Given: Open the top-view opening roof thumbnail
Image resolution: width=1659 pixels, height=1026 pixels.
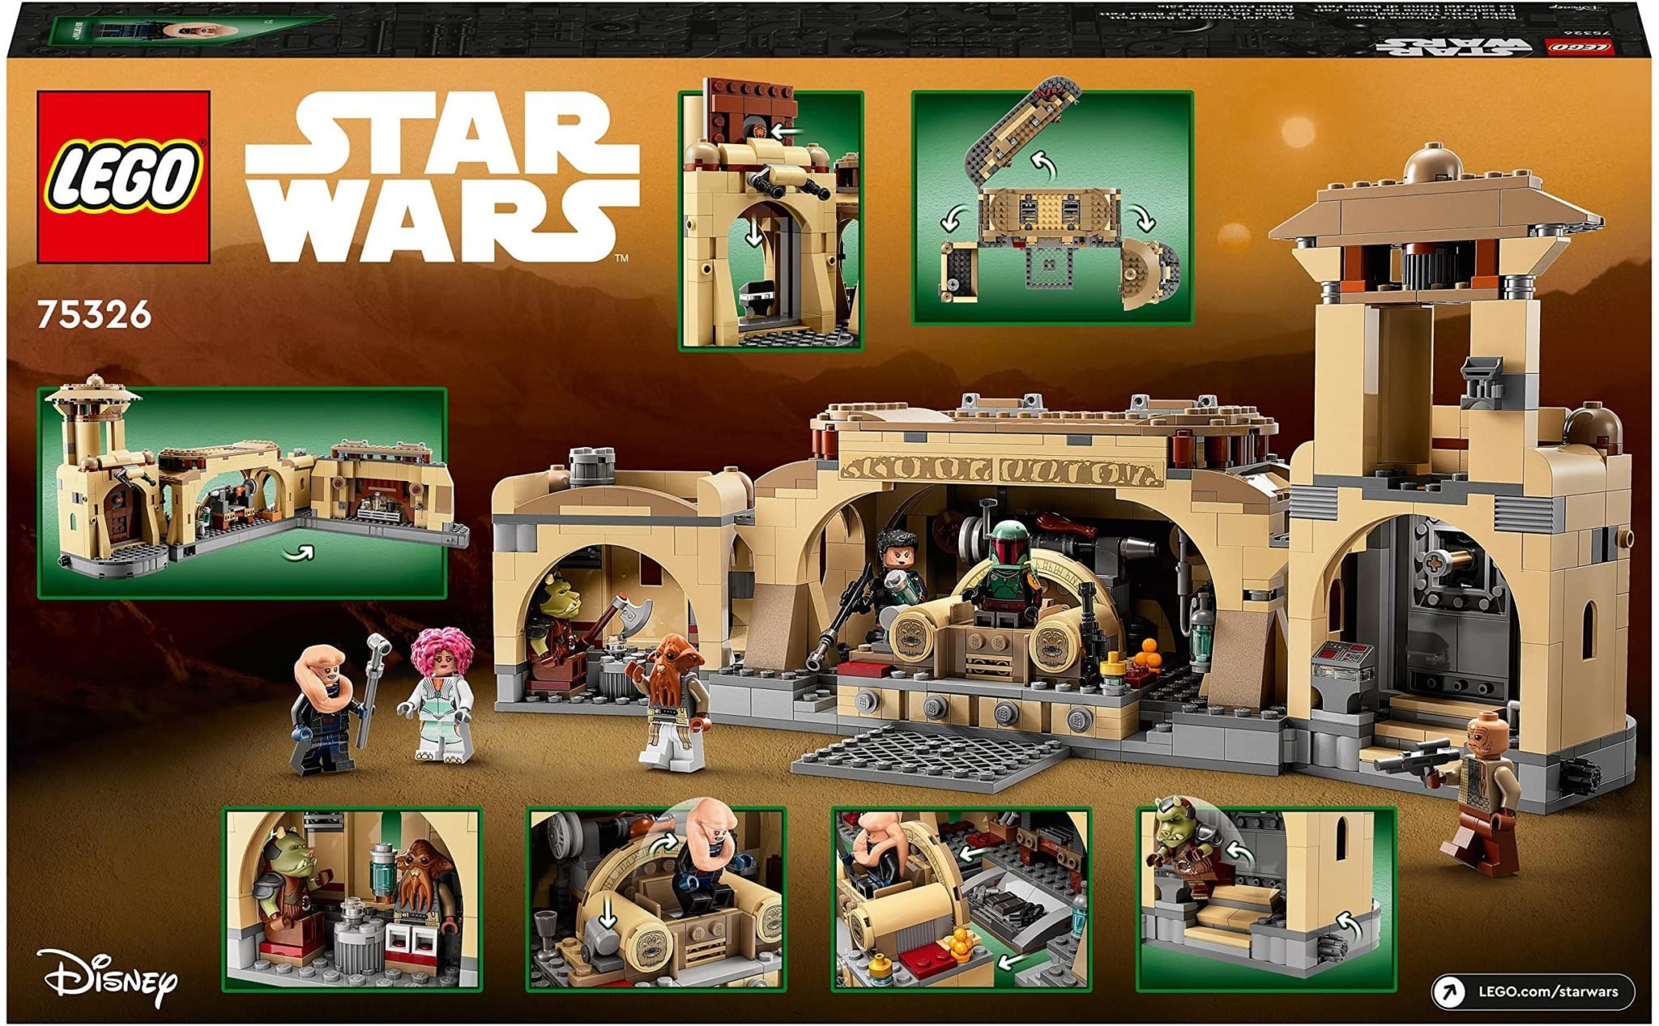Looking at the screenshot, I should (x=1052, y=207).
